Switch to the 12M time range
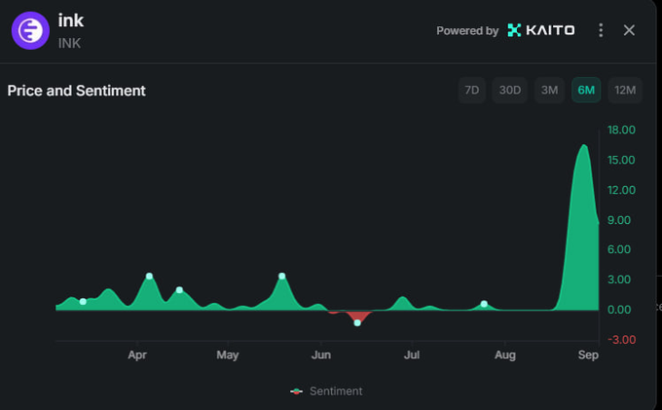This screenshot has height=410, width=662. pyautogui.click(x=625, y=90)
